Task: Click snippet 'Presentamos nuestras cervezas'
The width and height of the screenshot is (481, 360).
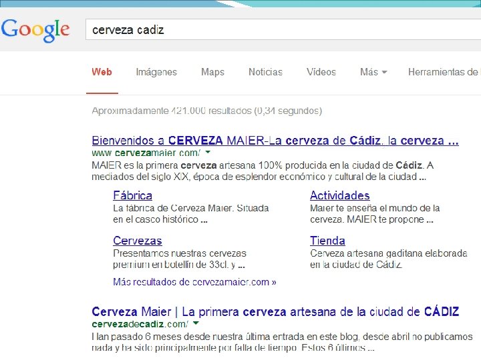Action: (180, 259)
